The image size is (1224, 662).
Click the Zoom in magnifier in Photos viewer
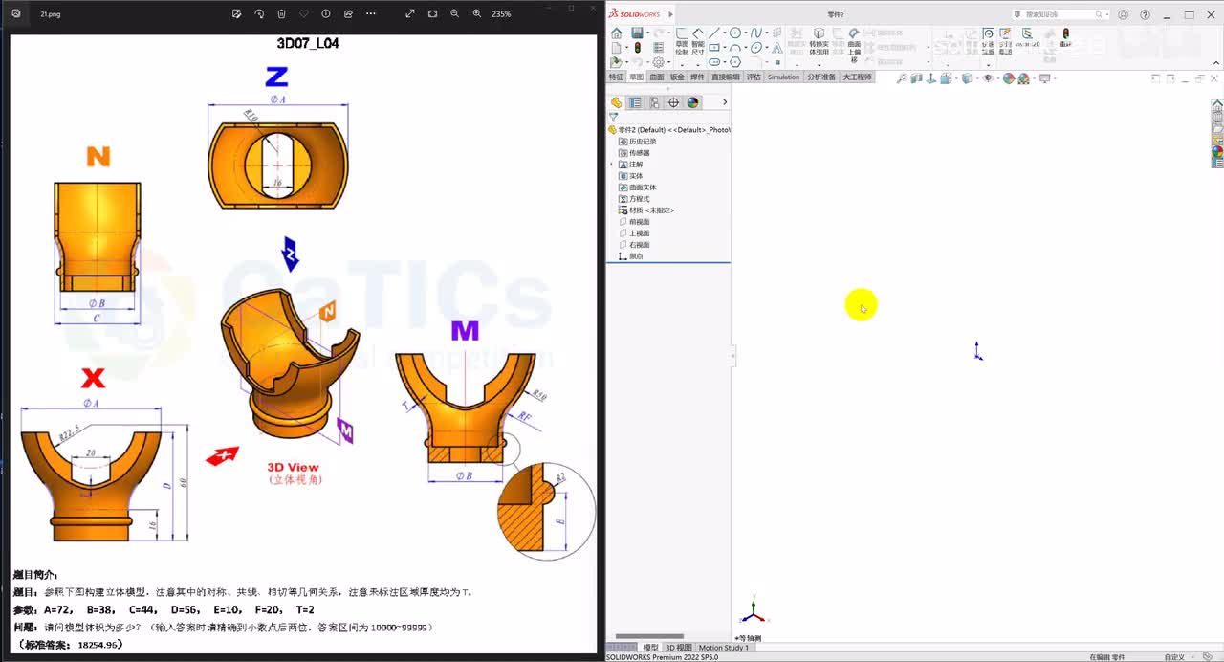[476, 13]
